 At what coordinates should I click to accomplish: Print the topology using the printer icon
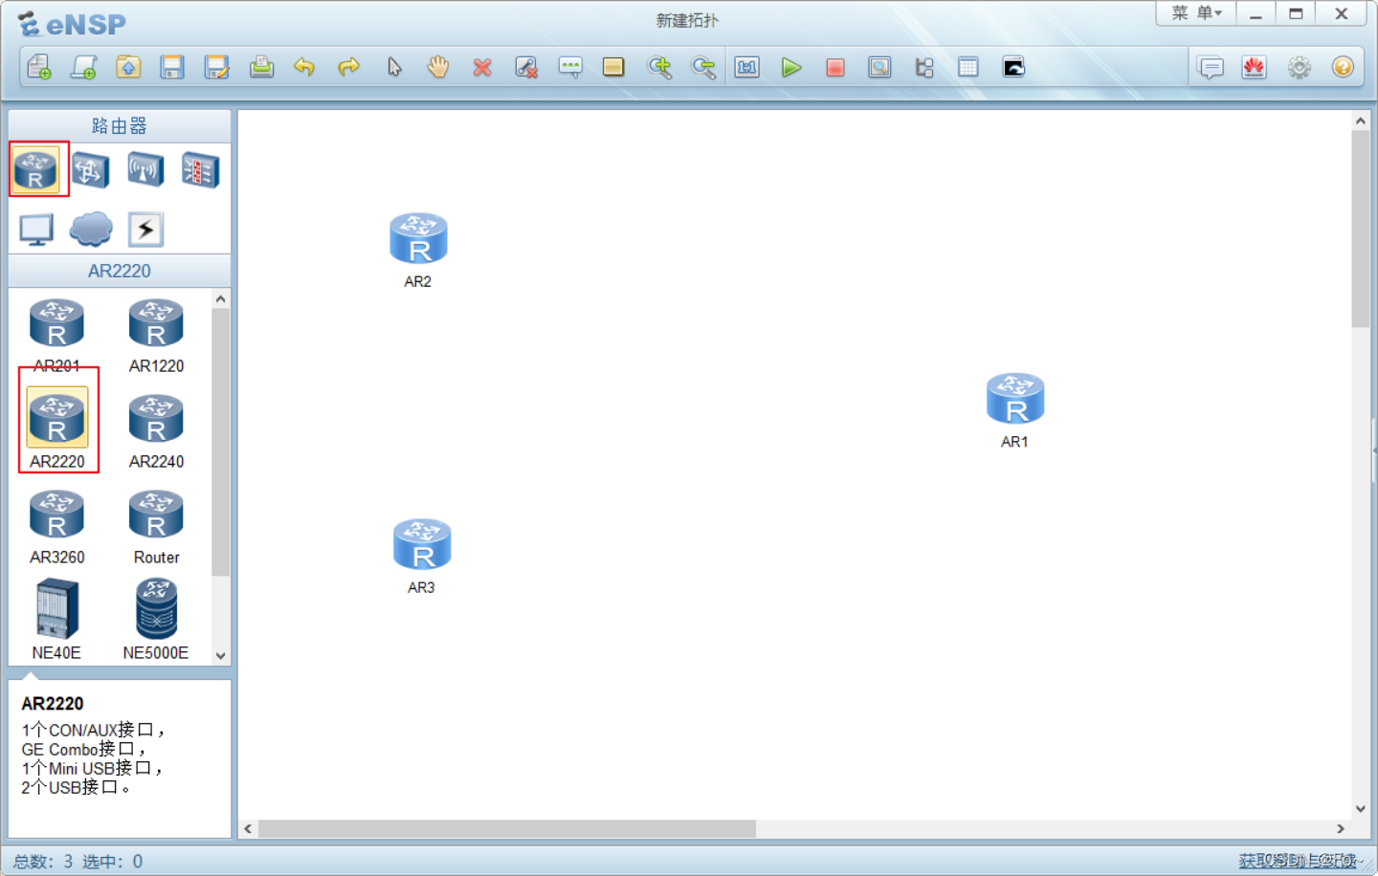(x=261, y=67)
